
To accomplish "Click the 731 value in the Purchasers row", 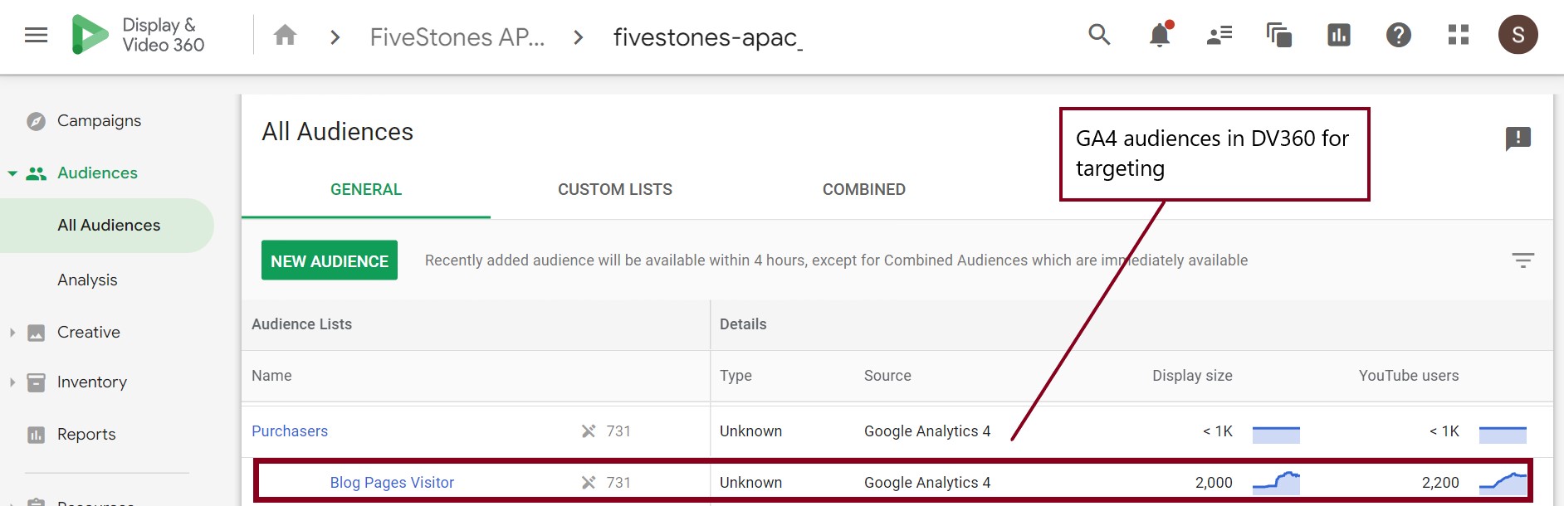I will click(618, 431).
